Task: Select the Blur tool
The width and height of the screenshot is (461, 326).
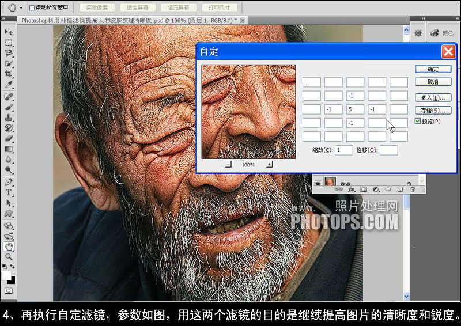Action: [9, 160]
